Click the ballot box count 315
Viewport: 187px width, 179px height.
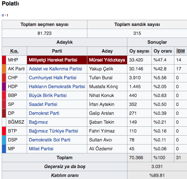tap(137, 33)
